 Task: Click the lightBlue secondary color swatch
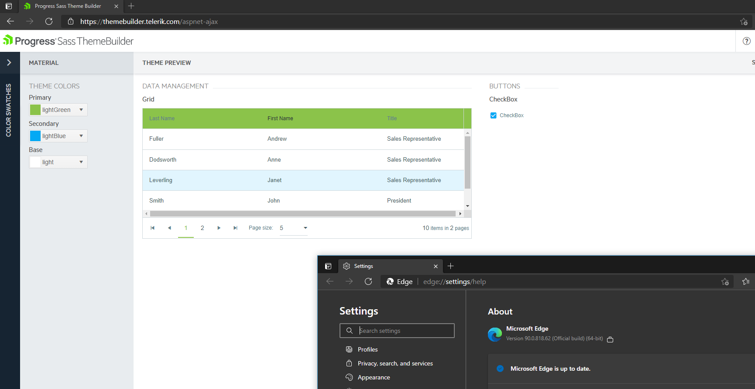coord(35,136)
